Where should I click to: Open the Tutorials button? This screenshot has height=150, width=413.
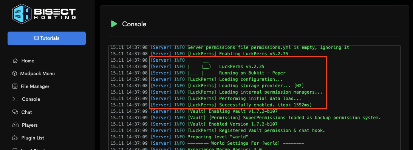point(46,38)
